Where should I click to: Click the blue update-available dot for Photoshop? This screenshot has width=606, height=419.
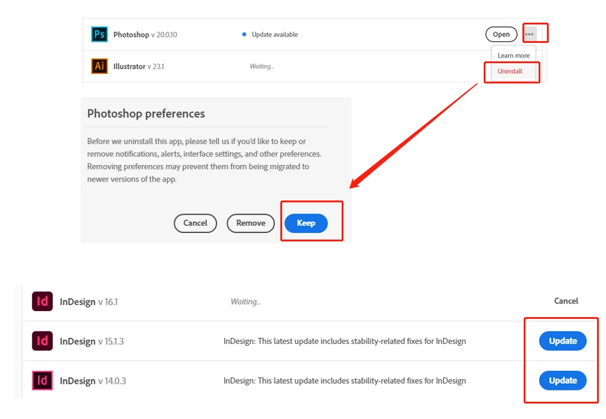[245, 35]
